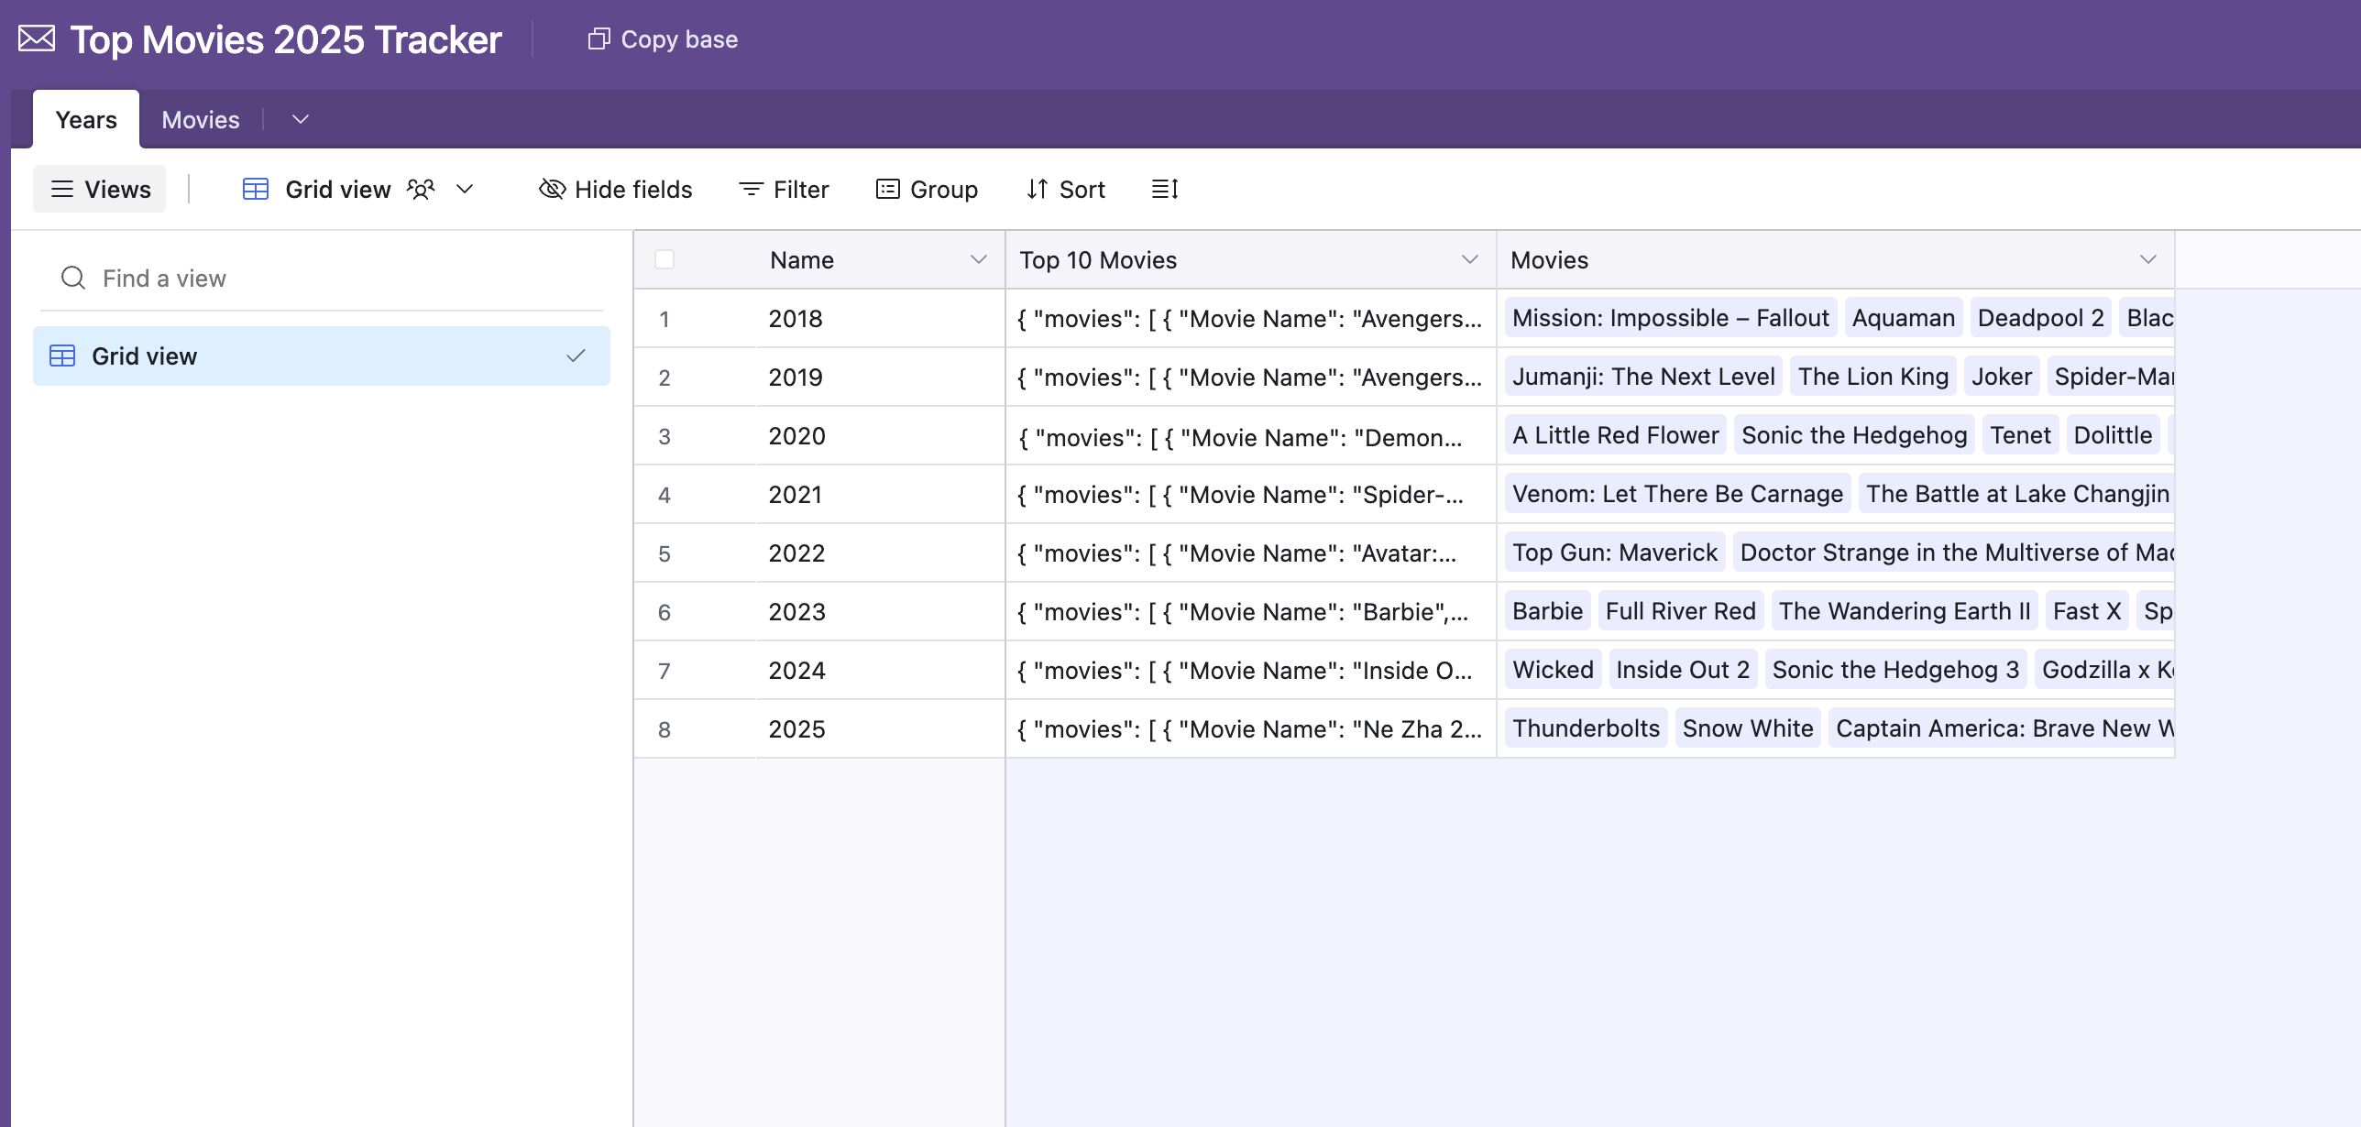The image size is (2361, 1127).
Task: Open the Top Gun: Maverick record
Action: tap(1615, 552)
